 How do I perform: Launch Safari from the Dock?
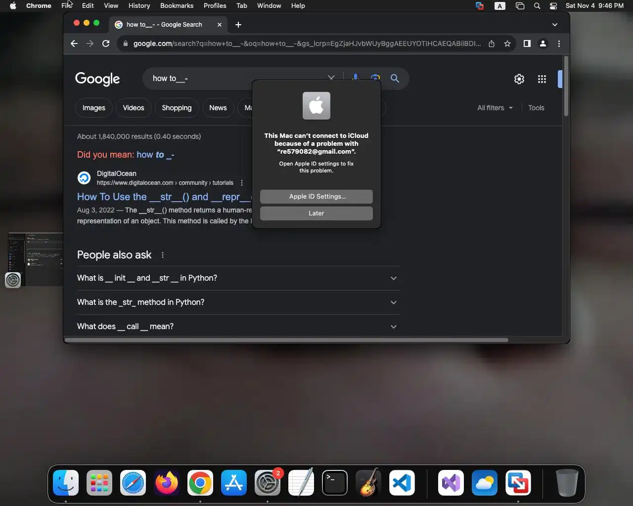pyautogui.click(x=133, y=483)
